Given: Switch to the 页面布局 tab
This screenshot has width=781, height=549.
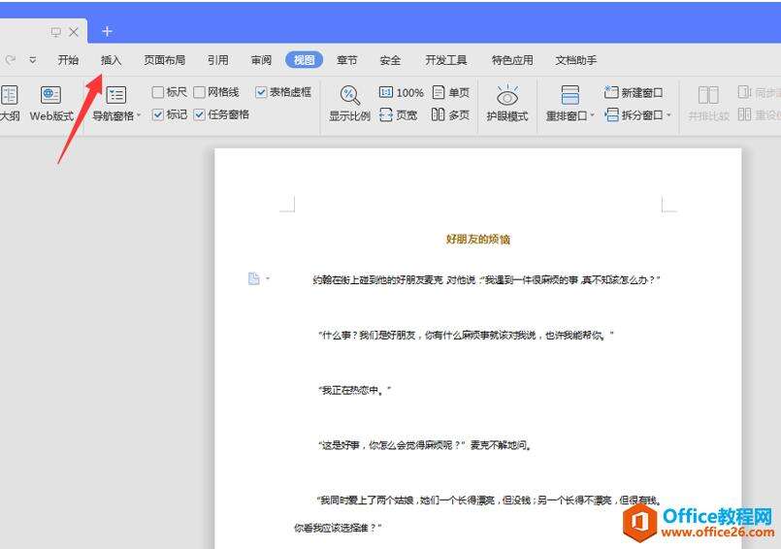Looking at the screenshot, I should (x=164, y=60).
